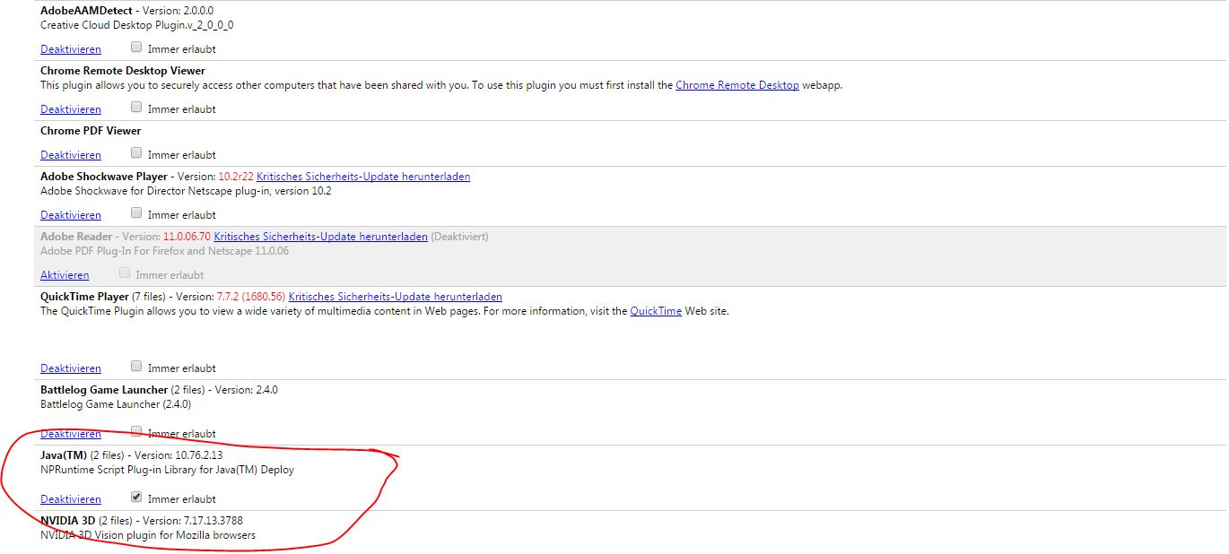Select the Chrome Remote Desktop Viewer heading
The width and height of the screenshot is (1229, 554).
point(123,71)
